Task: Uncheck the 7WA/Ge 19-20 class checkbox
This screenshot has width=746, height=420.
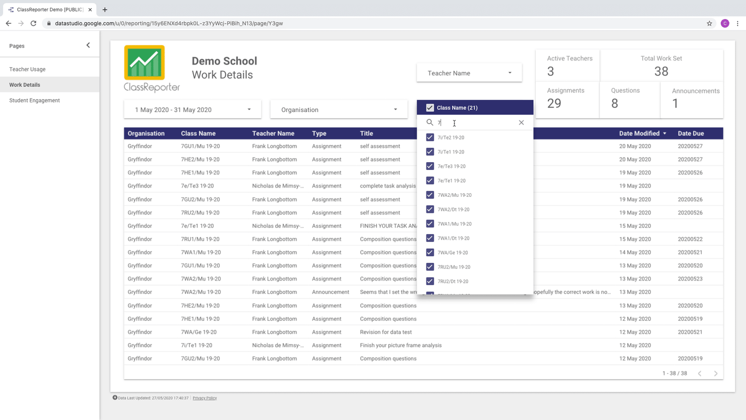Action: point(430,253)
